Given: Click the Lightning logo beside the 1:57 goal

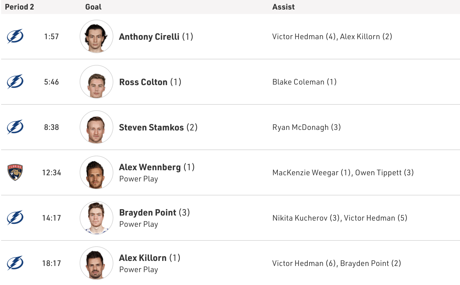Looking at the screenshot, I should pyautogui.click(x=15, y=36).
